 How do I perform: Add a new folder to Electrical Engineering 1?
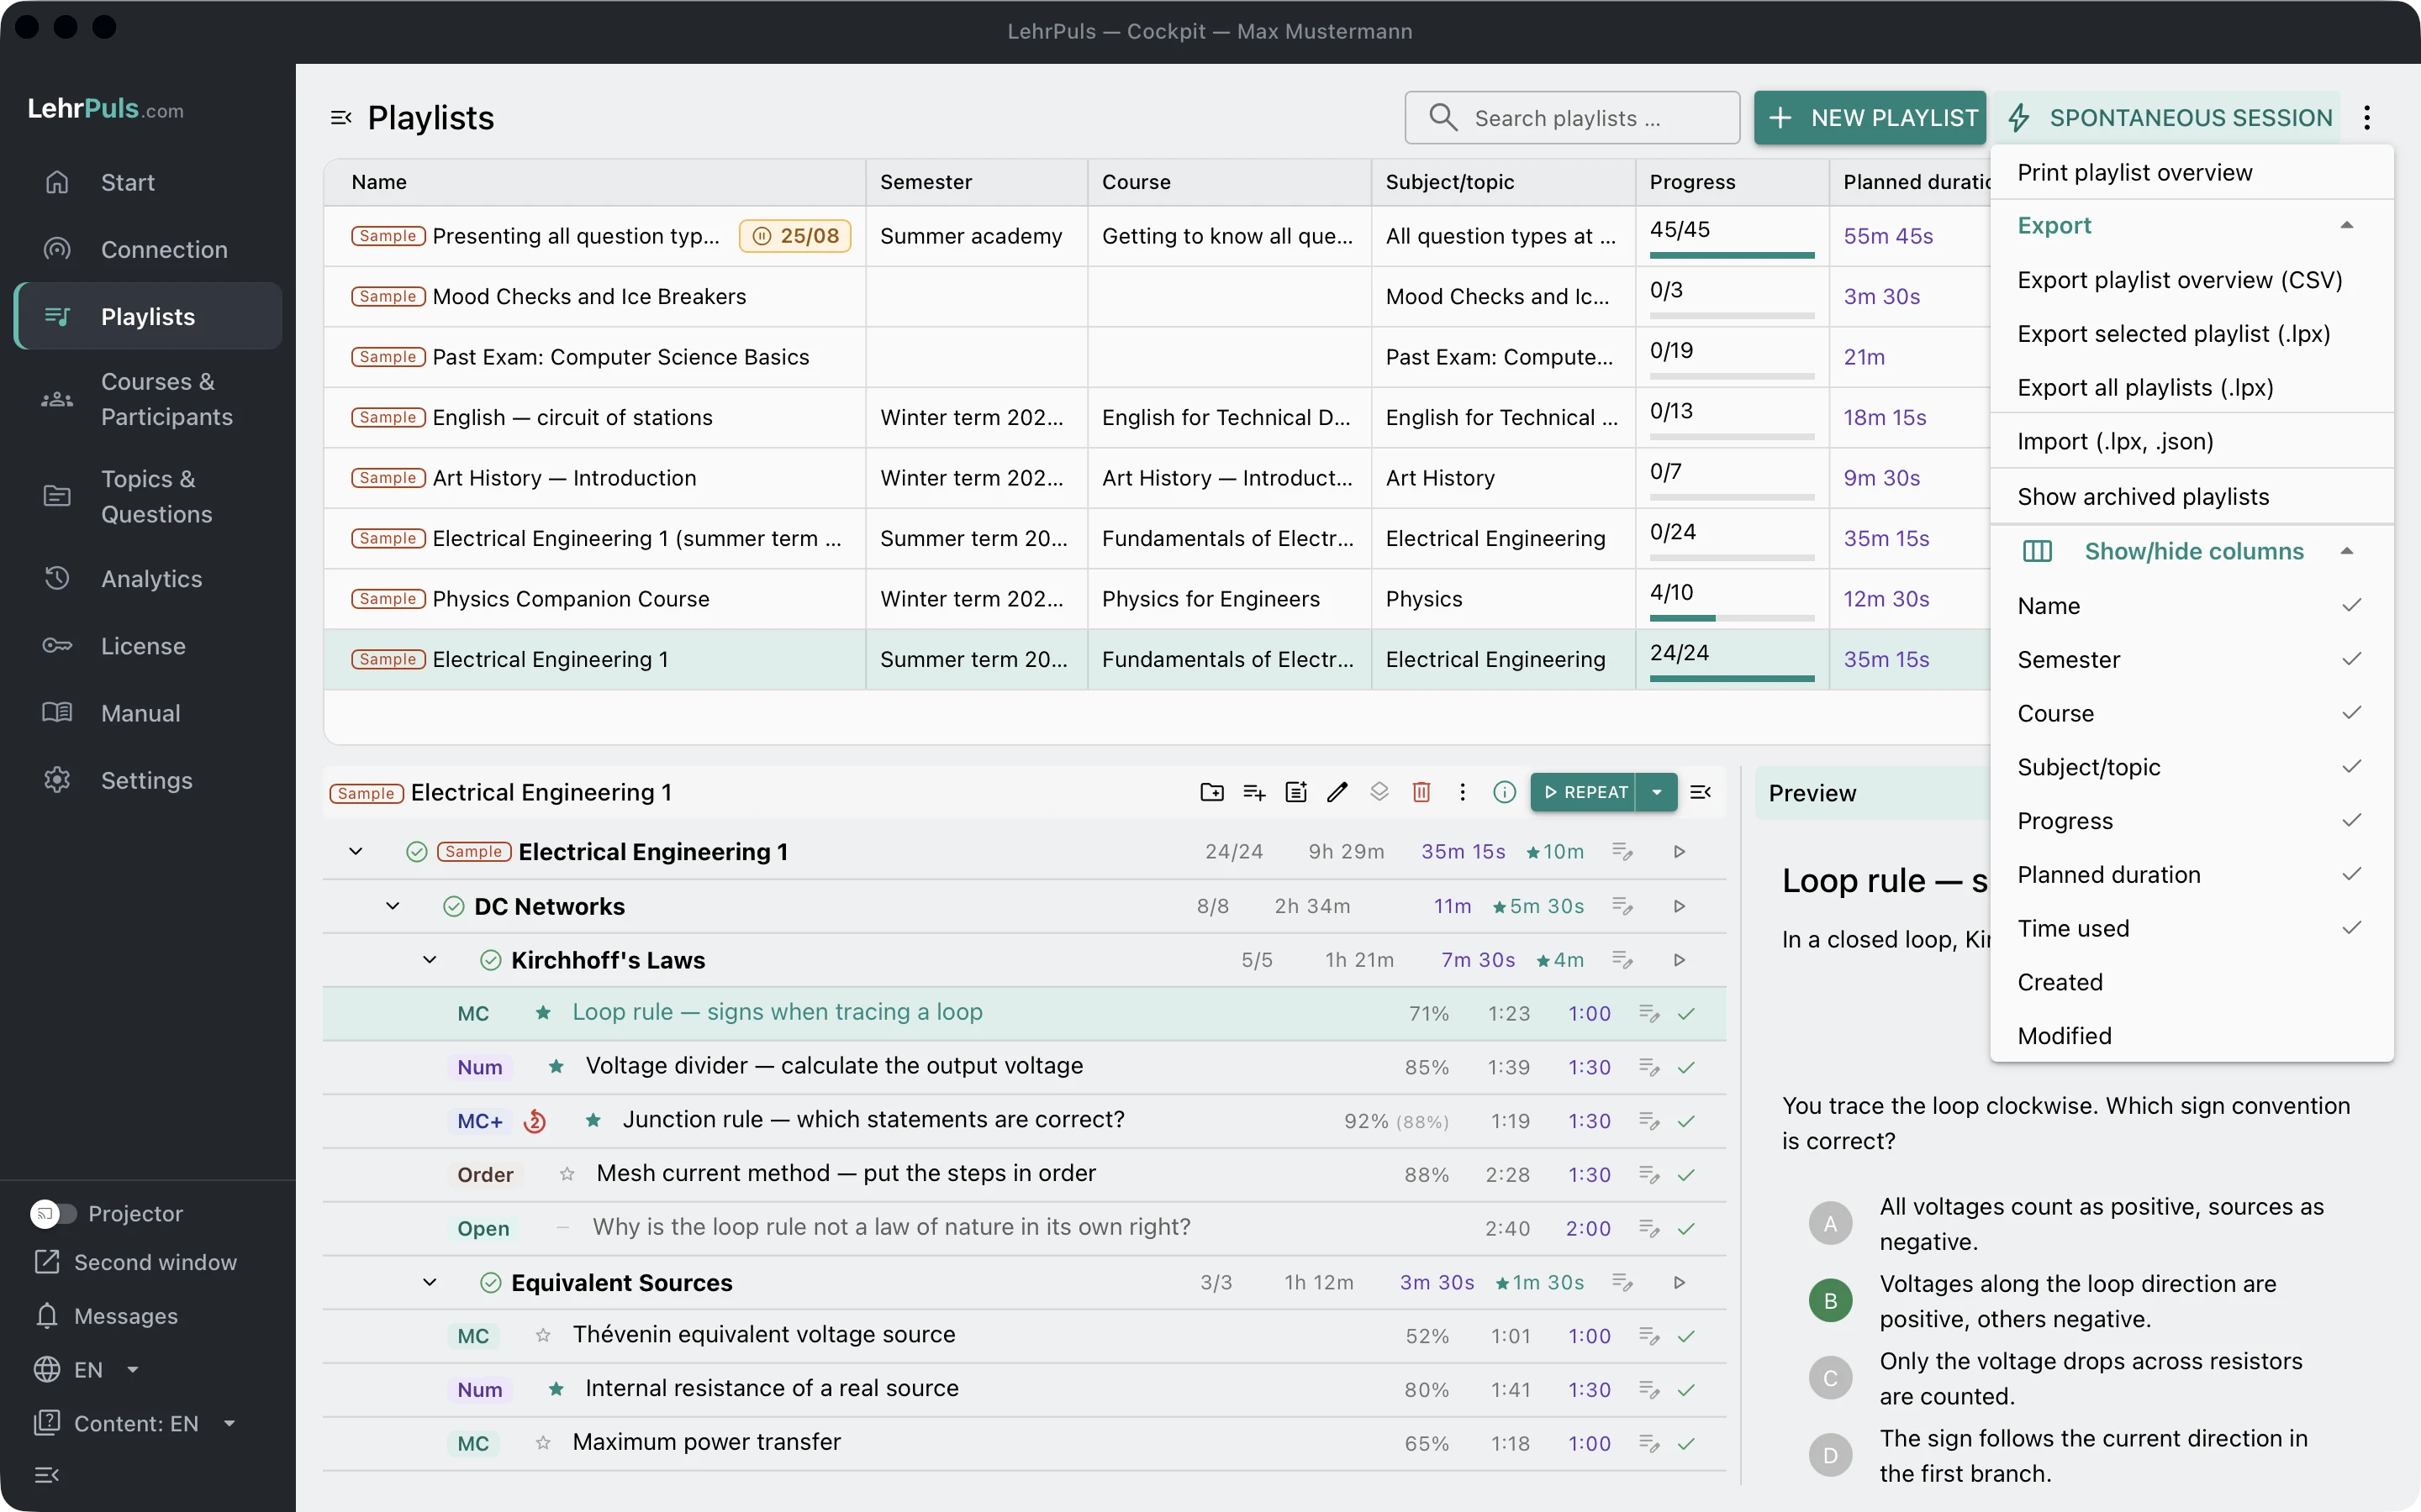tap(1211, 792)
